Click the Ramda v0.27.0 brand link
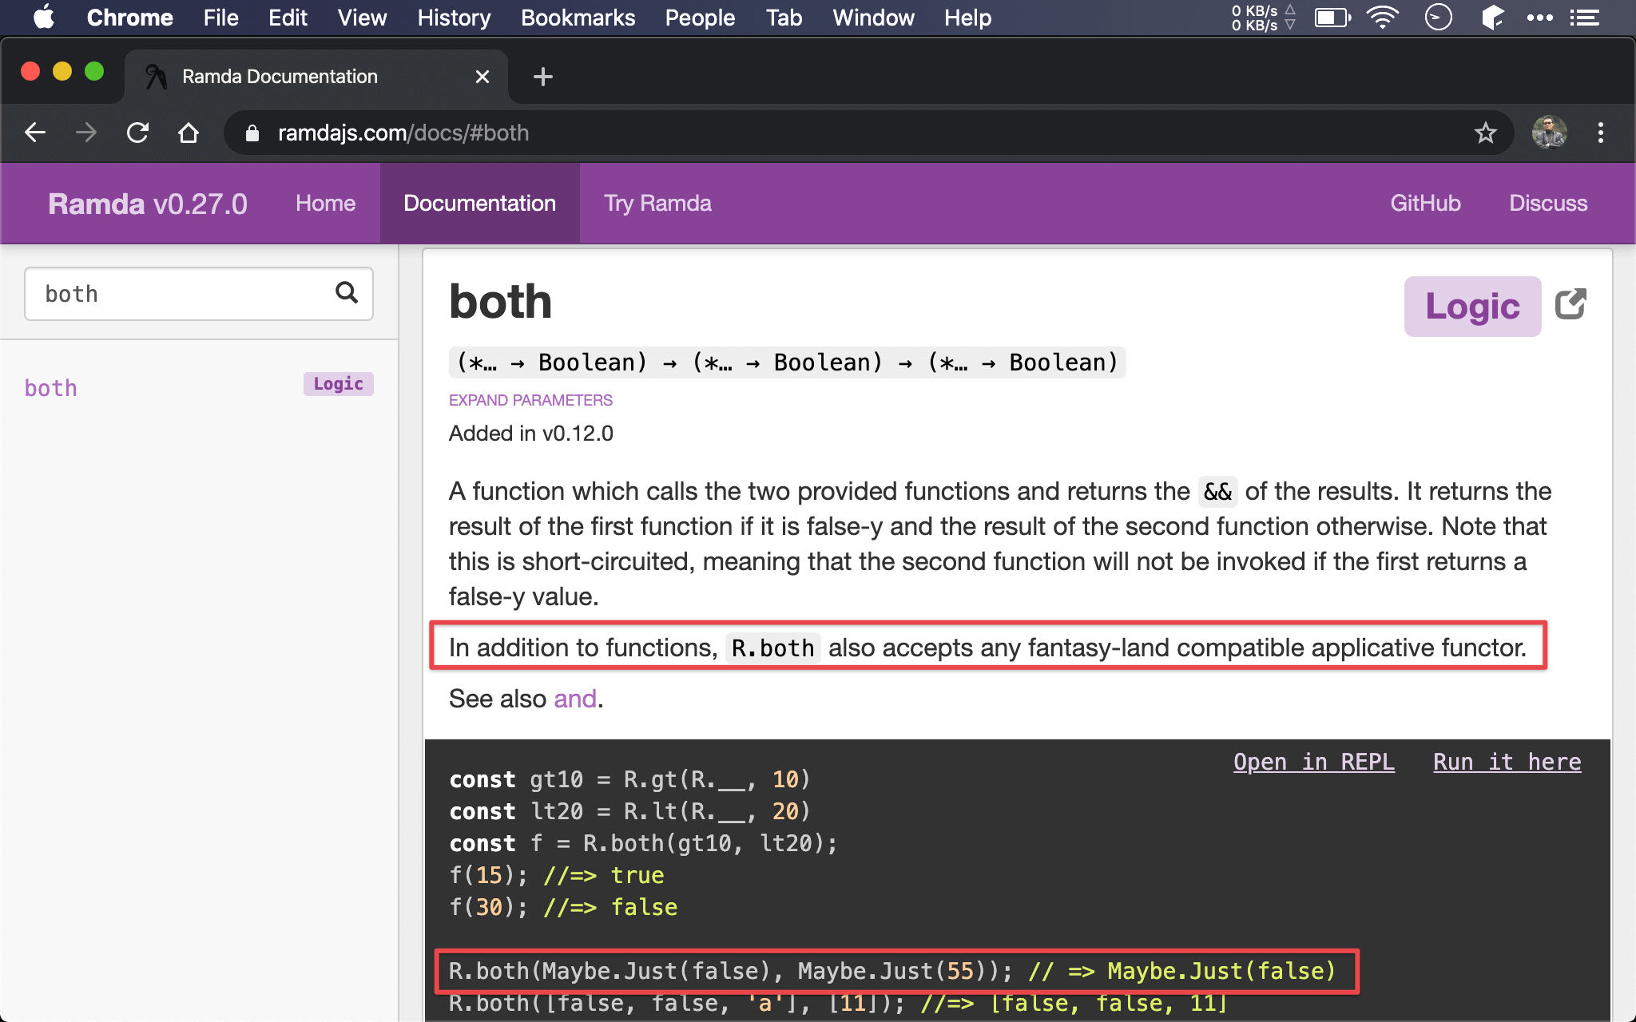 click(x=148, y=204)
